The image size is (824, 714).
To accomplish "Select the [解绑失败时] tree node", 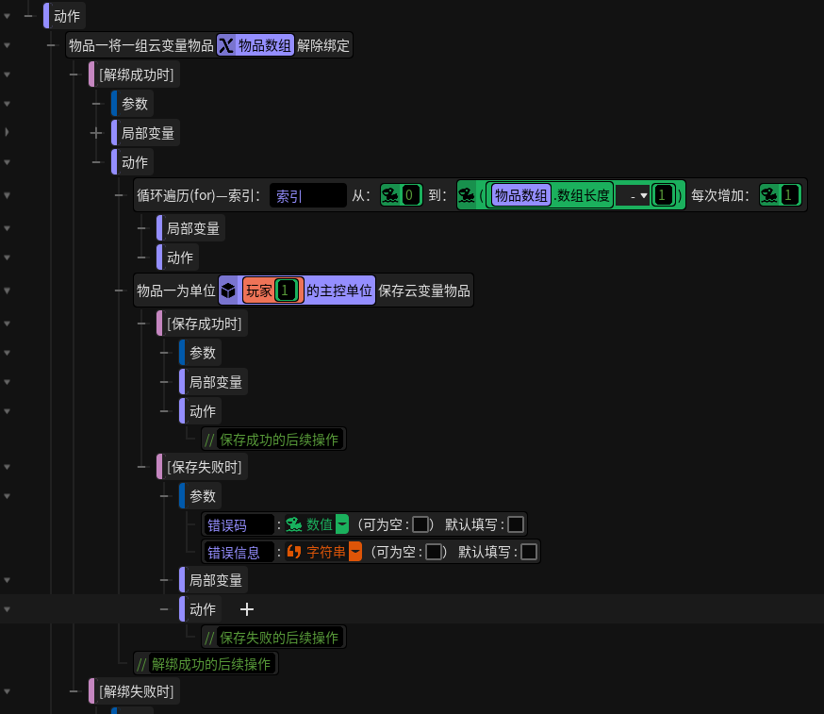I will [136, 691].
